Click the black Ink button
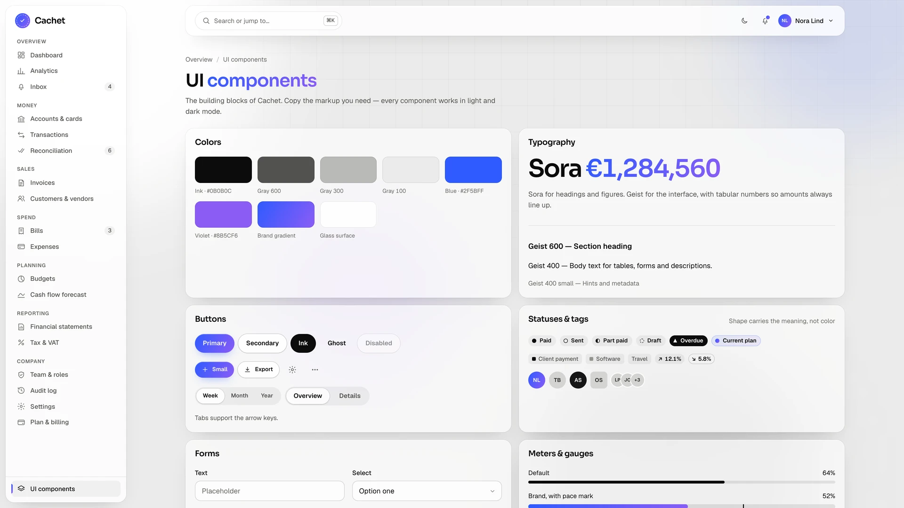The width and height of the screenshot is (904, 508). [303, 343]
